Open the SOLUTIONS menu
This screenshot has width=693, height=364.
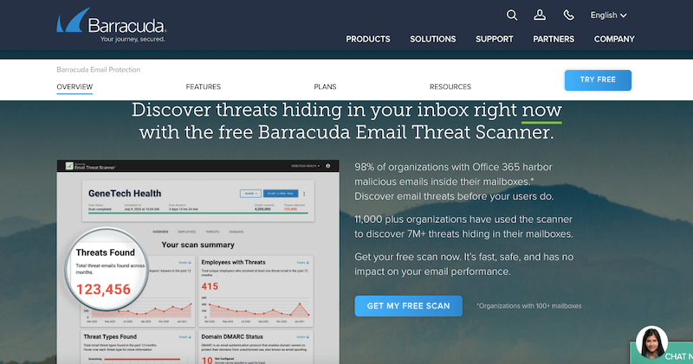pyautogui.click(x=432, y=39)
